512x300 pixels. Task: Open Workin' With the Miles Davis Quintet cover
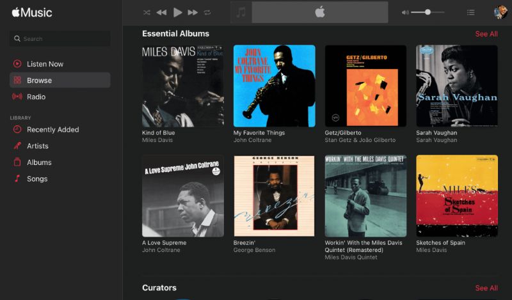(365, 196)
